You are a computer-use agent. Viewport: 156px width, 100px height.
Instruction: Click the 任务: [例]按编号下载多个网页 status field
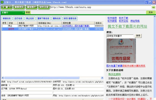(x=27, y=96)
